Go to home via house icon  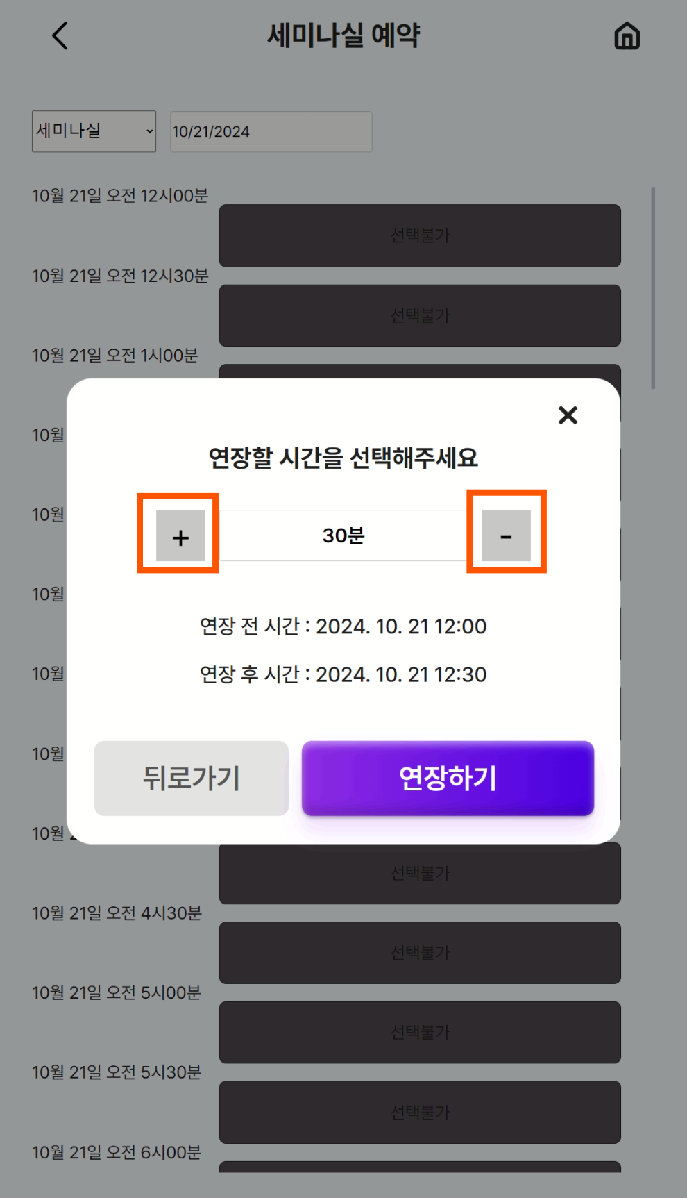click(x=627, y=36)
